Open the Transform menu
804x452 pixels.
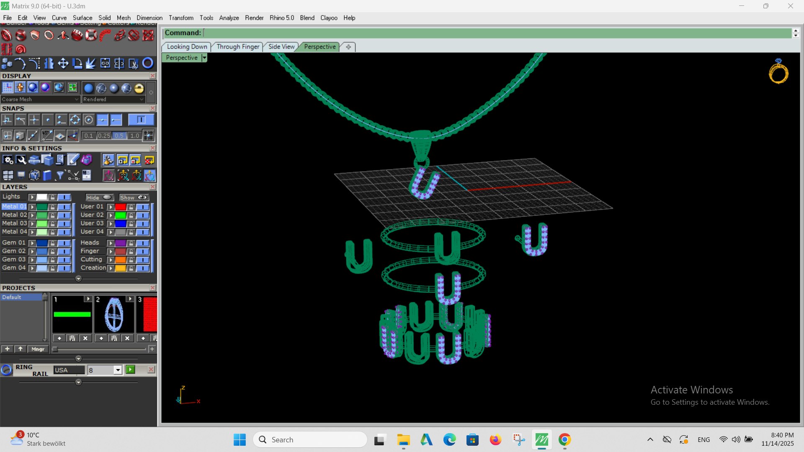click(181, 18)
